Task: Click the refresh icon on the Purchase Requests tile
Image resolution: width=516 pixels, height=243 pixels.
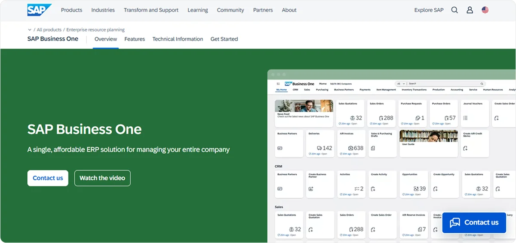Action: click(x=403, y=123)
